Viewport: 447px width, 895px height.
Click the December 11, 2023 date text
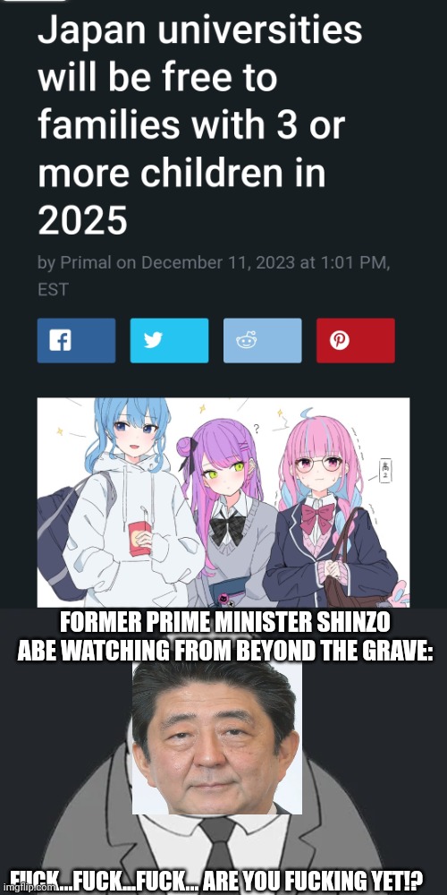(x=218, y=263)
